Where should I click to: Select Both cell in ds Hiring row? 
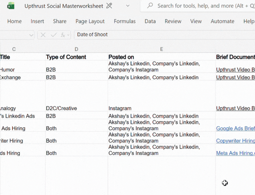click(x=77, y=150)
